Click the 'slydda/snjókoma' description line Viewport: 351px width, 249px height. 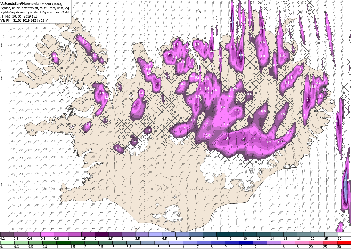click(x=35, y=12)
